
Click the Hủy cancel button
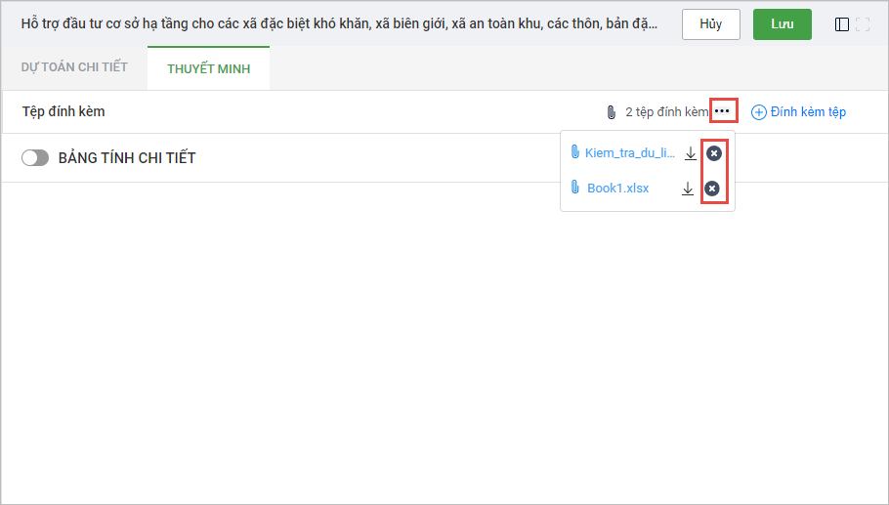point(710,24)
